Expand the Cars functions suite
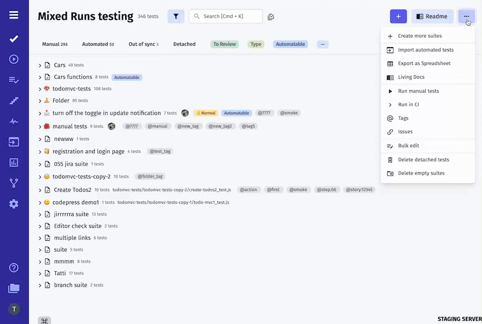 click(x=40, y=77)
